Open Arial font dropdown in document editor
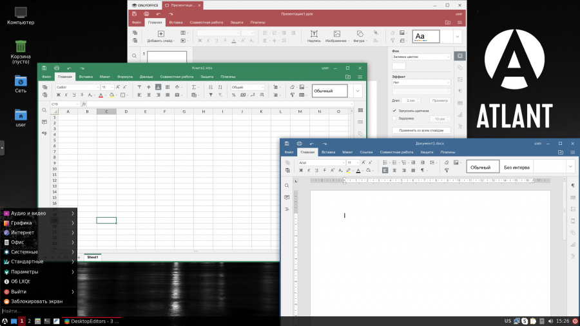The width and height of the screenshot is (580, 326). (x=343, y=162)
